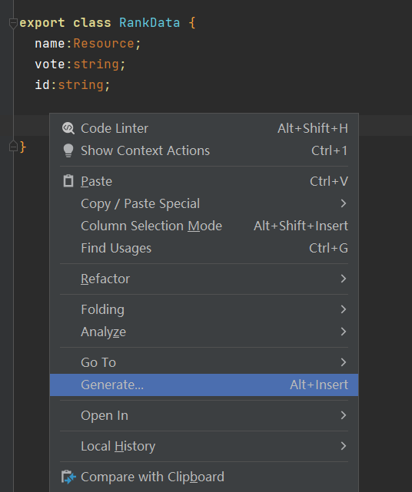
Task: Select Compare with Clipboard entry
Action: click(204, 477)
